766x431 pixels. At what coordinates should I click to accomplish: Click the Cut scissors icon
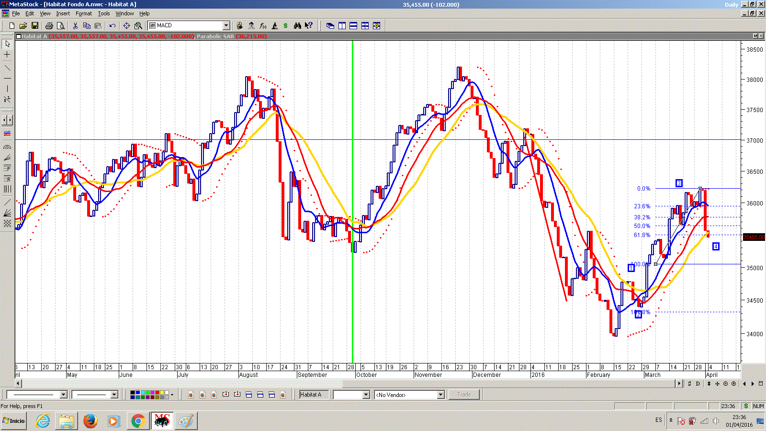pyautogui.click(x=75, y=25)
